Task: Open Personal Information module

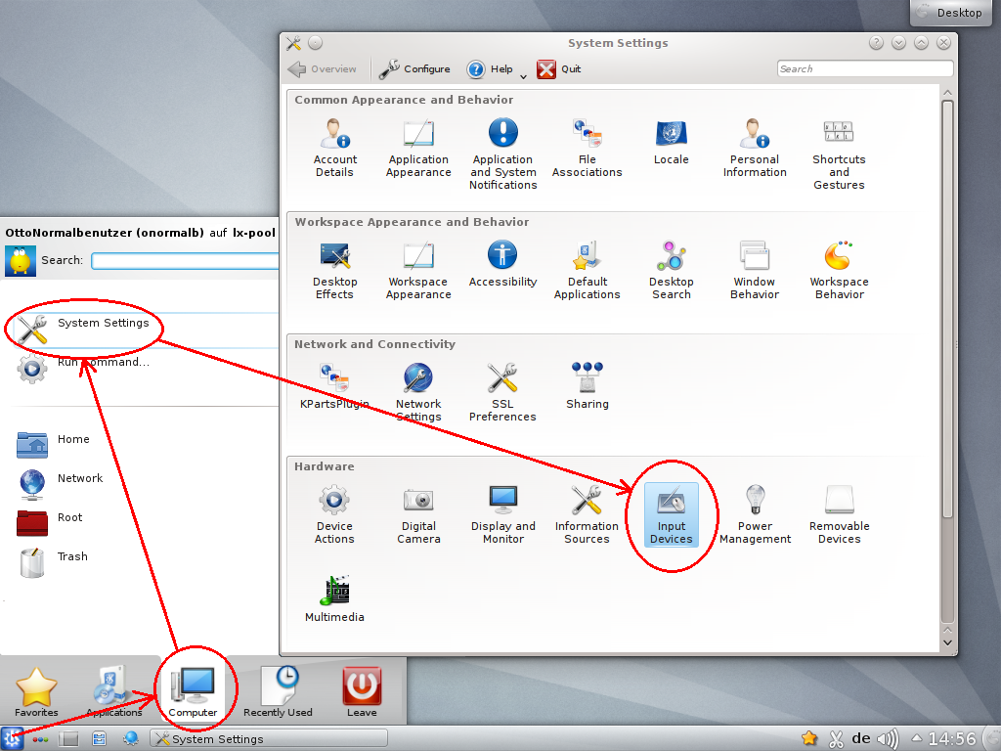Action: pos(755,149)
